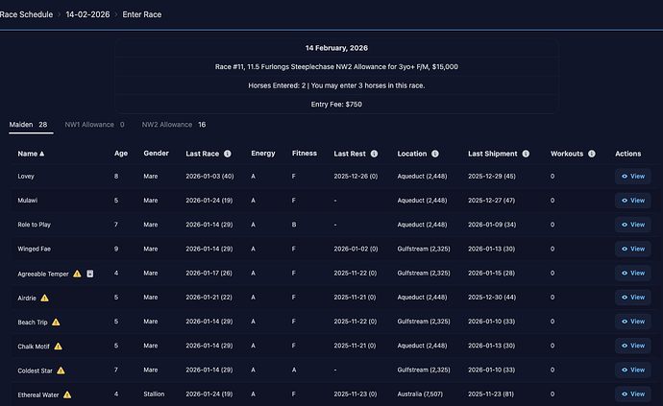Click warning icon beside Coldest Star
This screenshot has width=663, height=406.
pyautogui.click(x=61, y=370)
